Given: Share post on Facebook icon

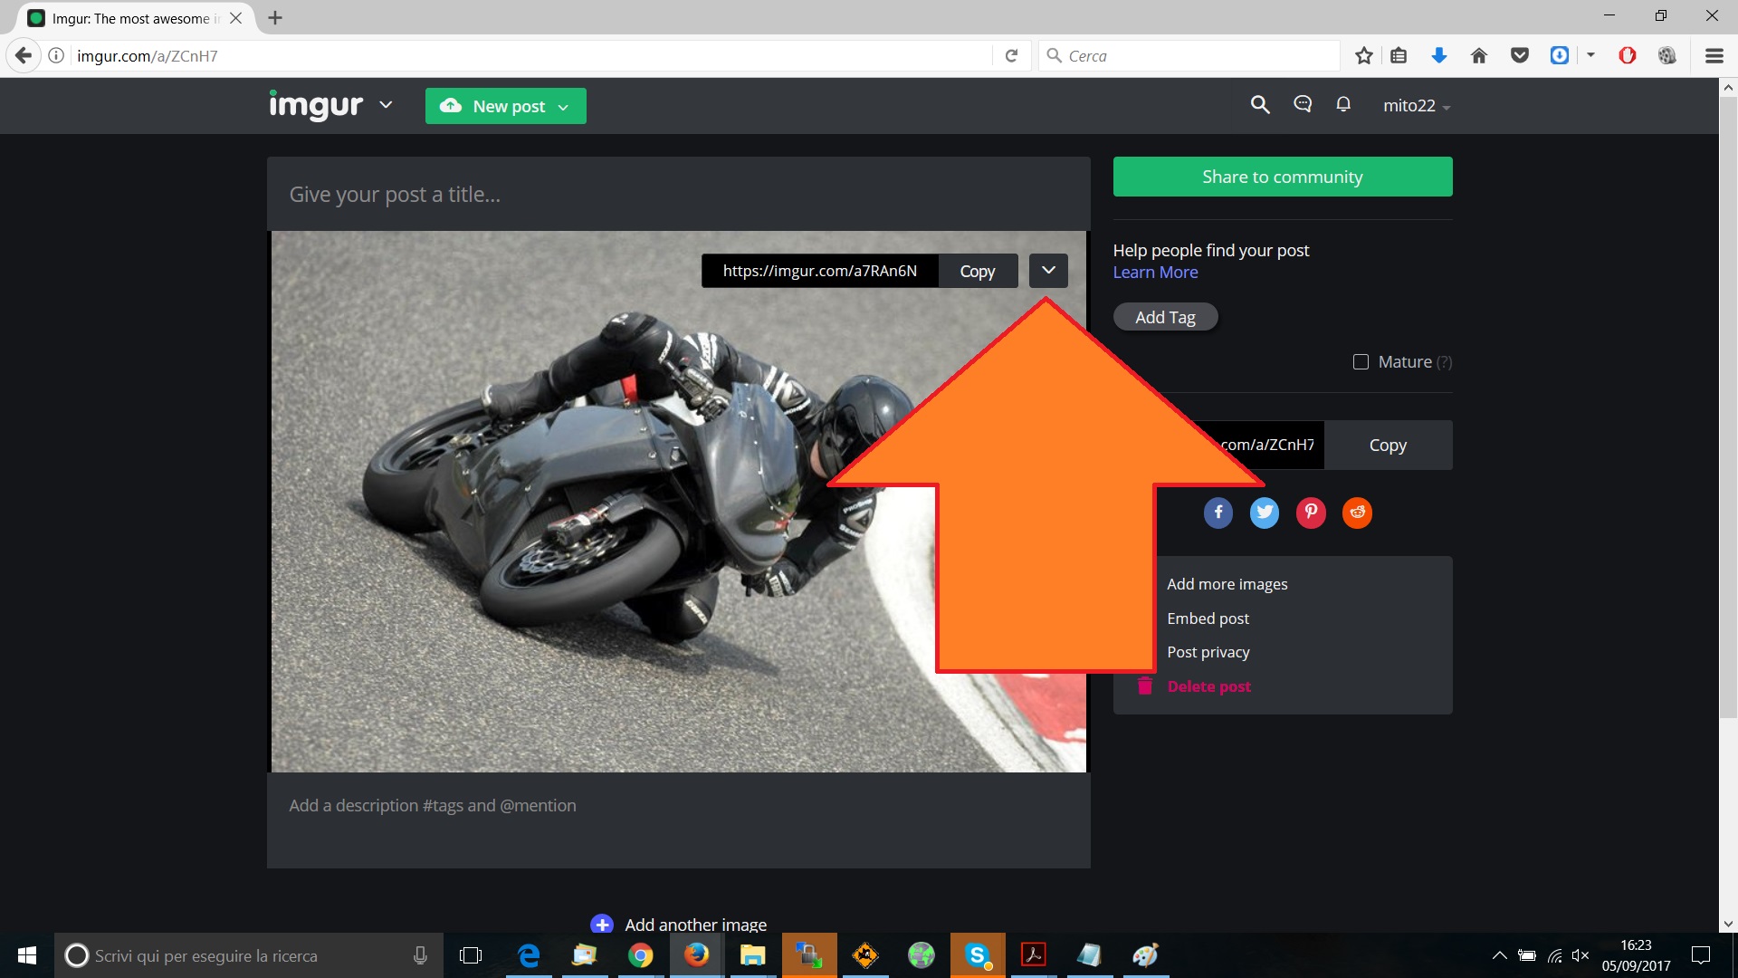Looking at the screenshot, I should click(1218, 513).
